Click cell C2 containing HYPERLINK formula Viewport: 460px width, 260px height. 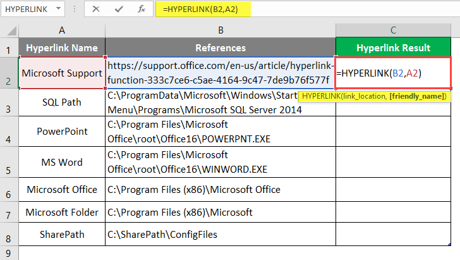click(x=393, y=73)
